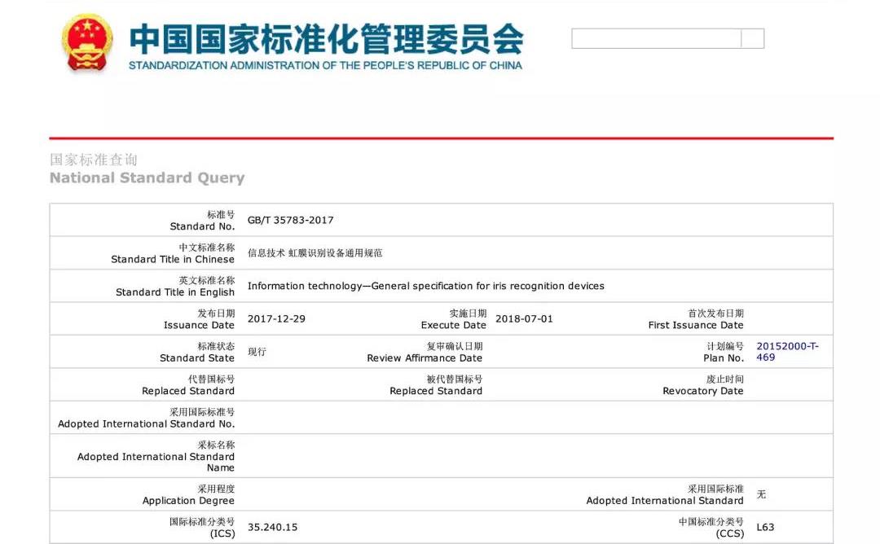Click the Chinese standard title 信息技术 虹膜识别设备通用规范
This screenshot has width=880, height=544.
click(315, 253)
